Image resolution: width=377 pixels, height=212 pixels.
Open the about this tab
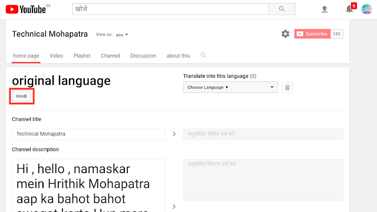(x=178, y=56)
